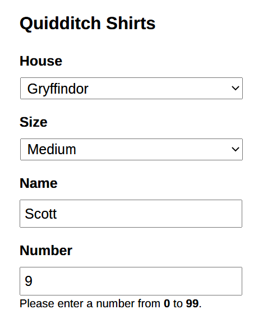Click the Quidditch Shirts heading

tap(87, 24)
